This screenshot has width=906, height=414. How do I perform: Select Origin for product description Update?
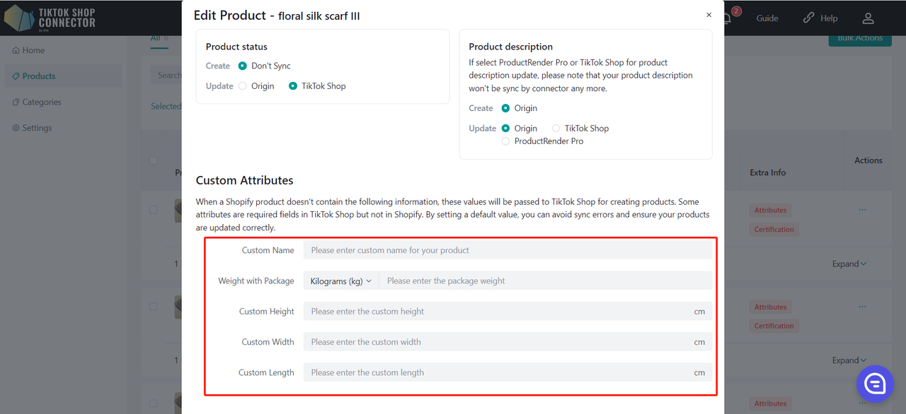[x=505, y=129]
